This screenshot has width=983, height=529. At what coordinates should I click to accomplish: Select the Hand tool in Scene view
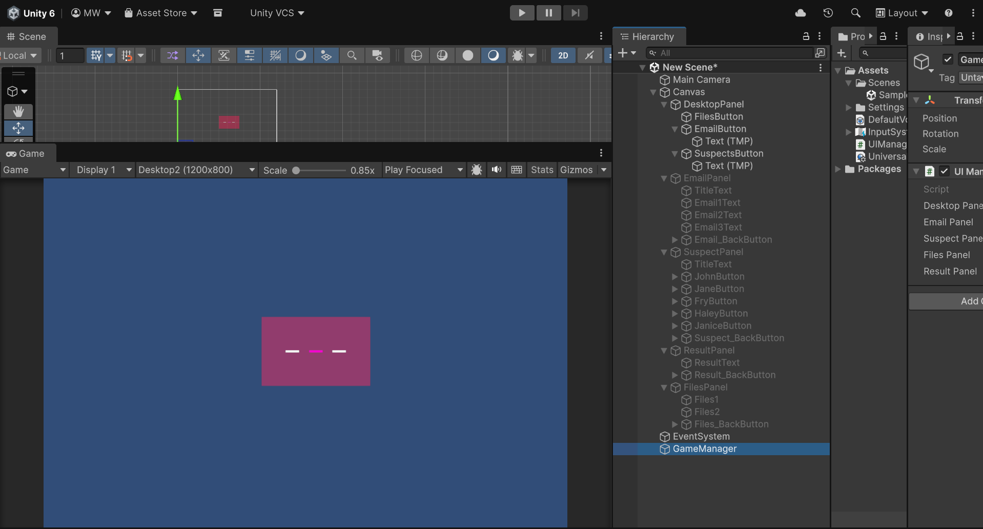coord(18,111)
